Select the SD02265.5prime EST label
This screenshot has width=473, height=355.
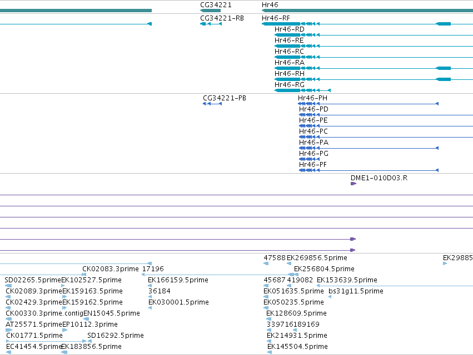tap(33, 280)
